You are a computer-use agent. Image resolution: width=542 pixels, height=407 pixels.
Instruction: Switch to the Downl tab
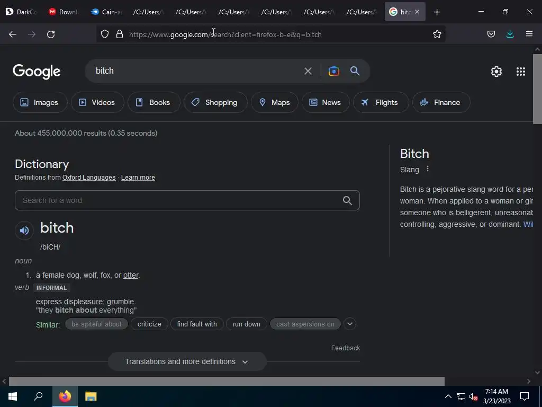click(x=64, y=12)
